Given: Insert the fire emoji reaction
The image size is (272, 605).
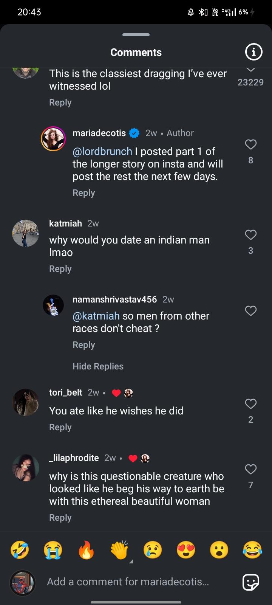Looking at the screenshot, I should 86,550.
